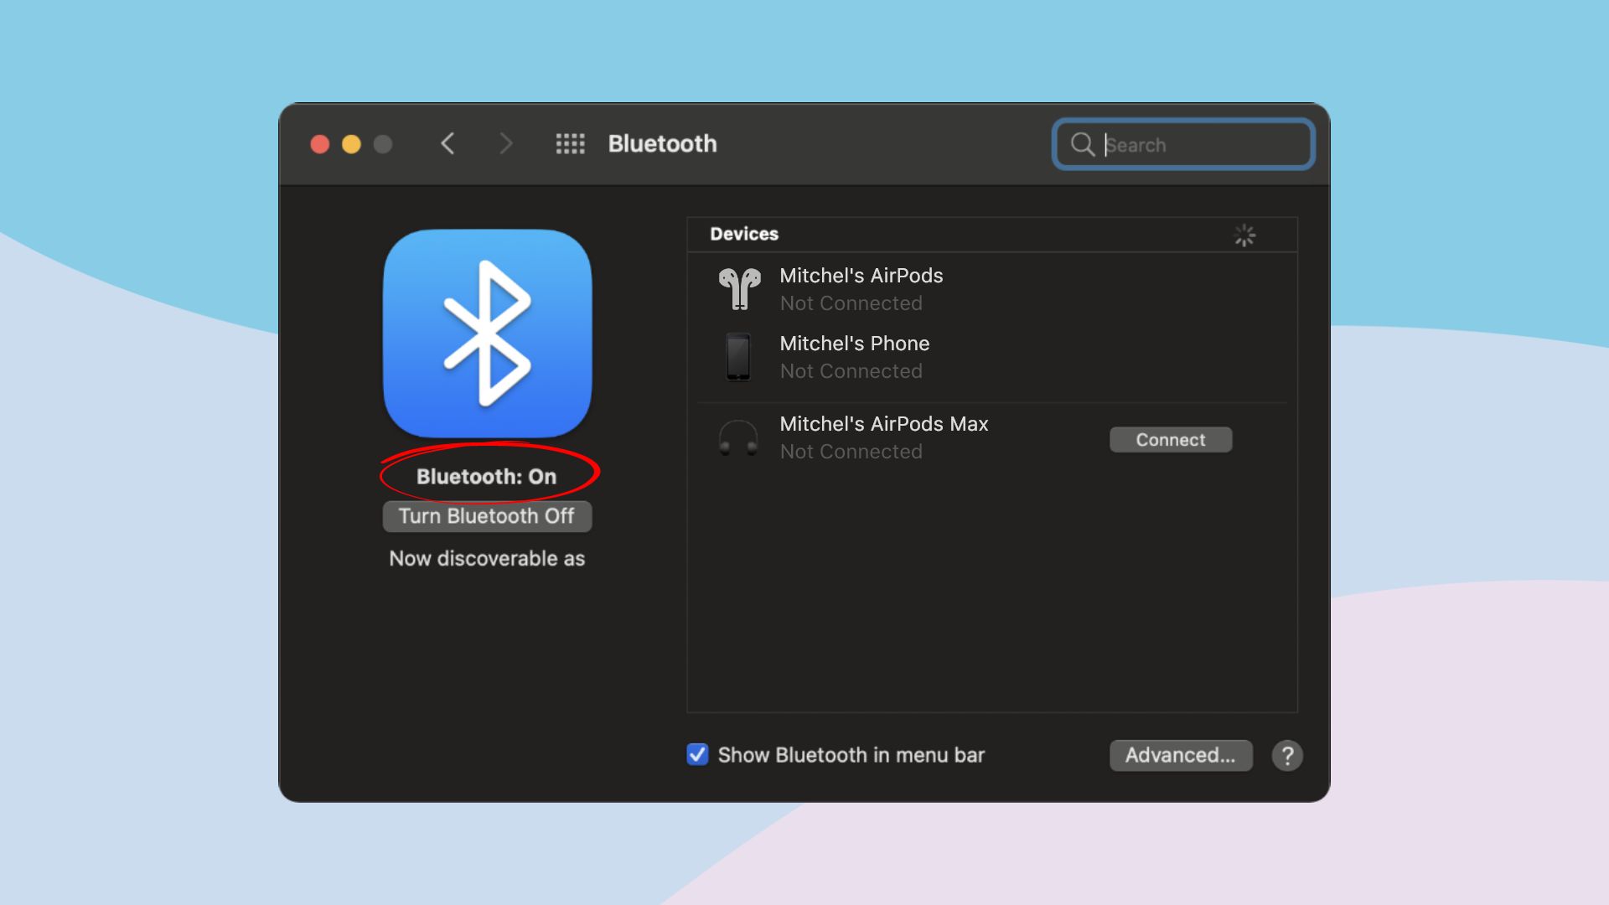Click the loading spinner icon
The image size is (1609, 905).
[1244, 235]
